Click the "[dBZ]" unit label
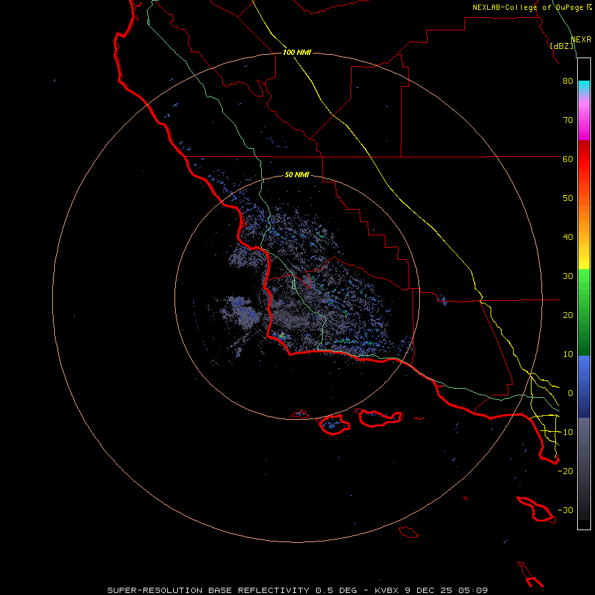Screen dimensions: 595x595 [x=561, y=46]
